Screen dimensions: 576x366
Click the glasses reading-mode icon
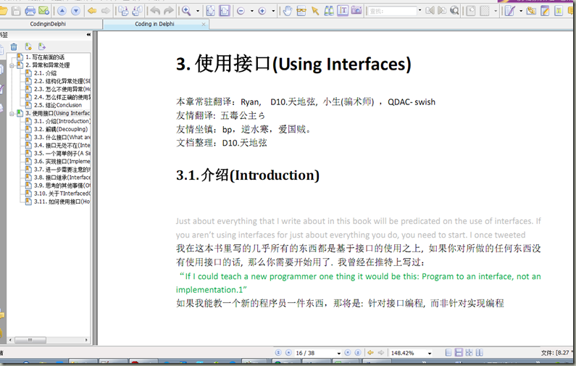tap(301, 11)
